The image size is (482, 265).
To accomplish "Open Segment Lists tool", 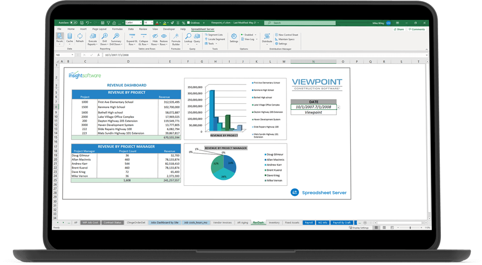I will coord(214,35).
